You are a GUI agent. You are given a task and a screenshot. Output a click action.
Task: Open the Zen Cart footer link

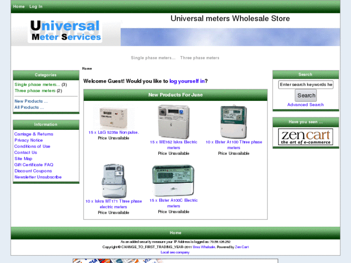[x=242, y=247]
